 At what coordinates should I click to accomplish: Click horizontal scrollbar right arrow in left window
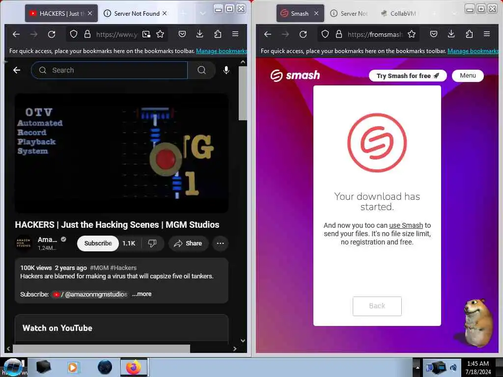click(x=235, y=349)
